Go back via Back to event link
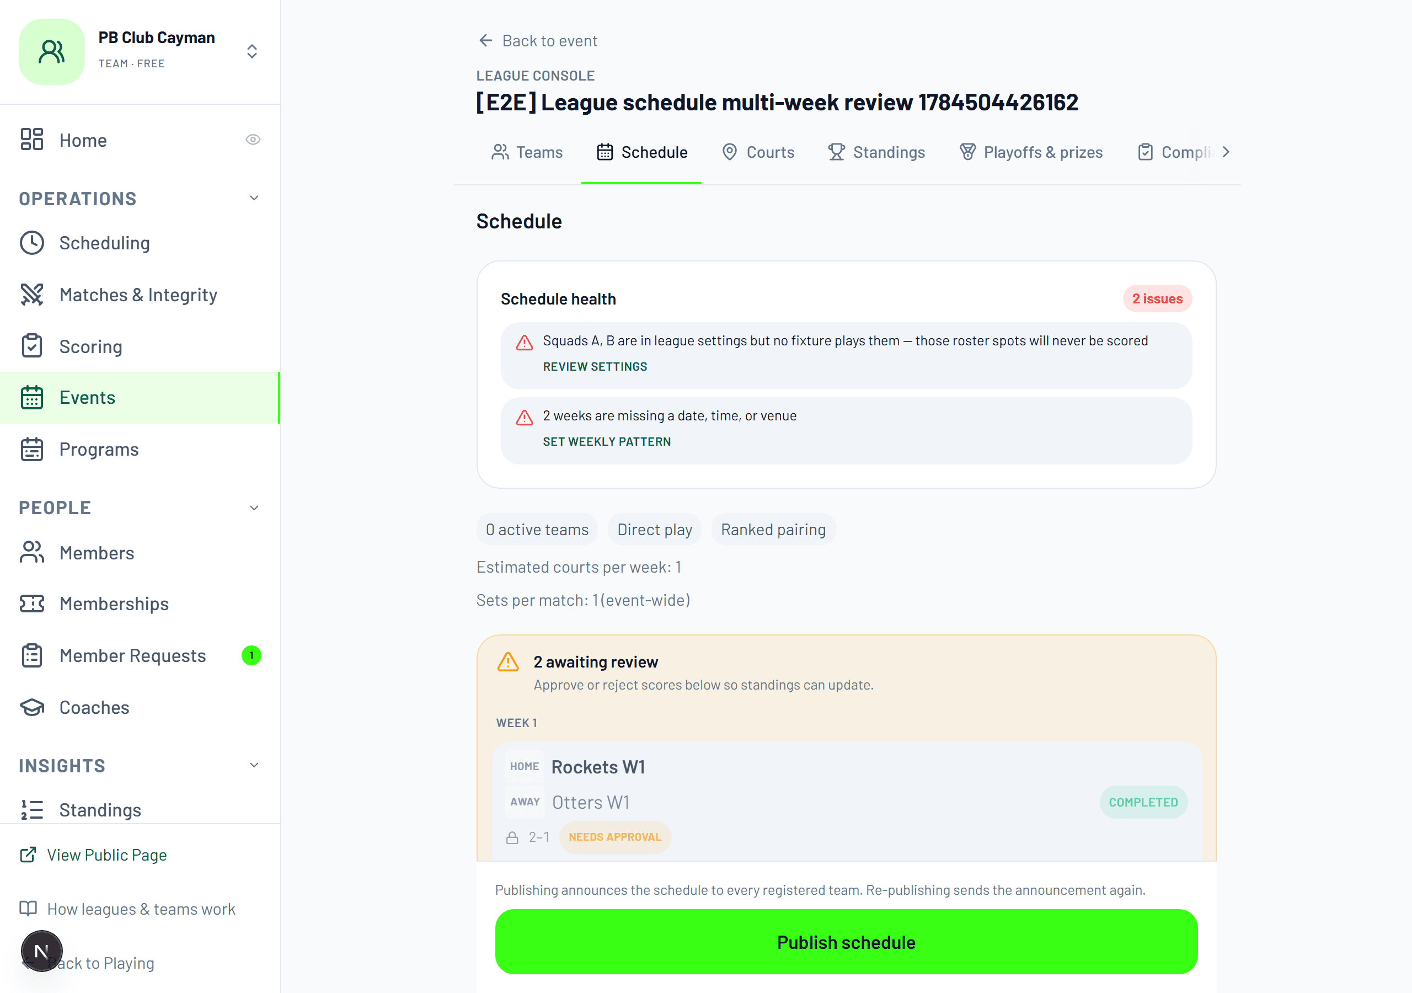Viewport: 1412px width, 993px height. tap(538, 41)
